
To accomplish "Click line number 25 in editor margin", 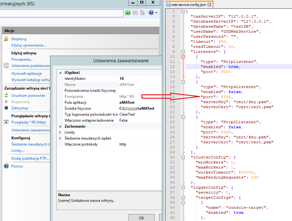I will pyautogui.click(x=172, y=132).
